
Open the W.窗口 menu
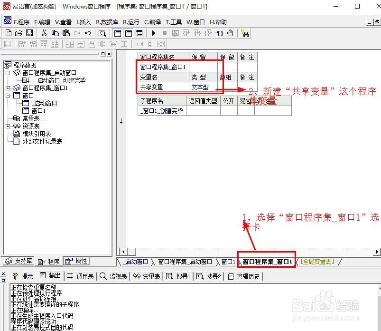[x=195, y=22]
